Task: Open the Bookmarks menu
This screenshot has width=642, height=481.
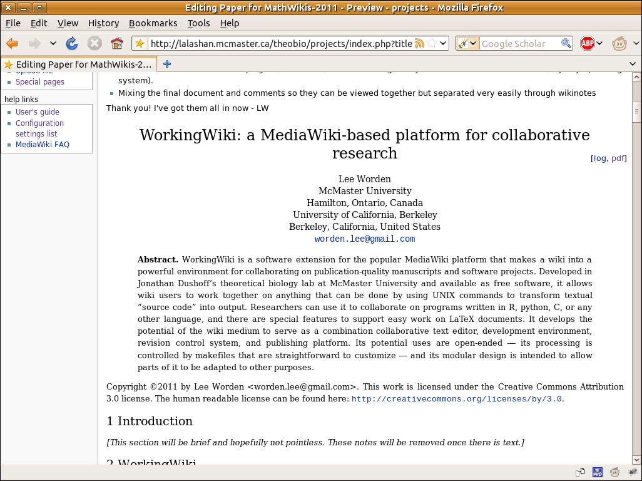Action: [153, 23]
